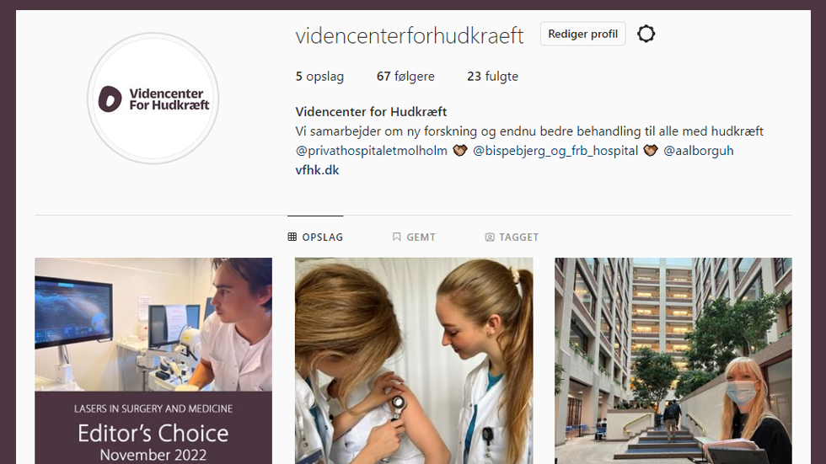
Task: Open the vfhk.dk website link
Action: 317,170
